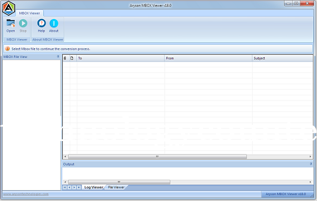Viewport: 317px width, 201px height.
Task: Select the MBOX Viewer ribbon tab
Action: tap(30, 13)
